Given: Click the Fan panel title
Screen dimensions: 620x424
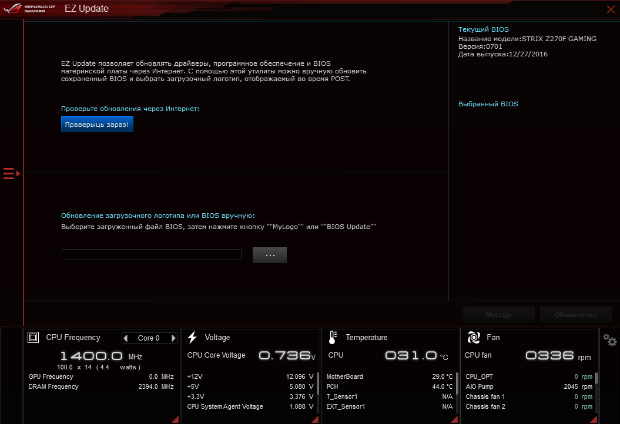Looking at the screenshot, I should (x=493, y=338).
